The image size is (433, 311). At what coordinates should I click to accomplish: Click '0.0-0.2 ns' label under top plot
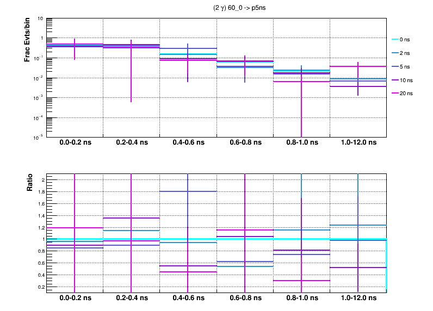pyautogui.click(x=75, y=143)
